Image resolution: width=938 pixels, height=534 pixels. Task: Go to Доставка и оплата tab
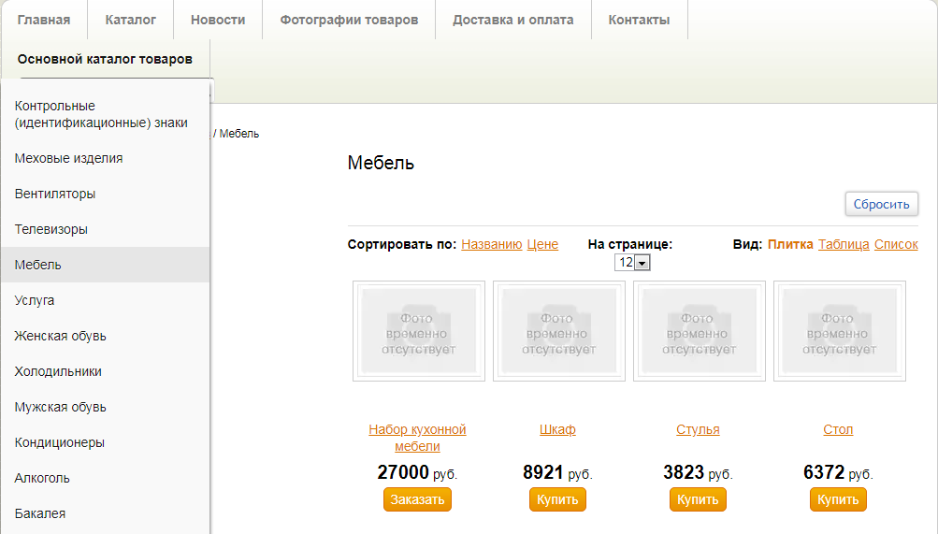(x=512, y=20)
